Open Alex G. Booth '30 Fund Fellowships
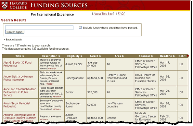 click(17, 64)
